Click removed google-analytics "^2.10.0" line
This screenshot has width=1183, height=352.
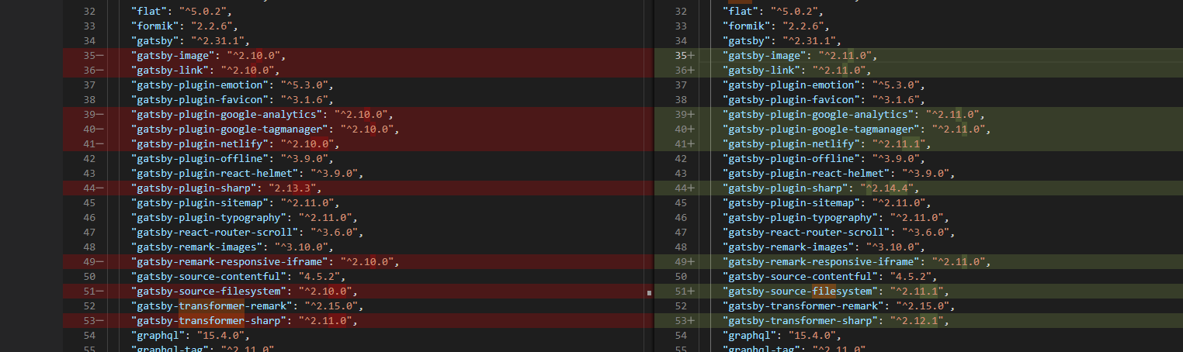[x=262, y=115]
